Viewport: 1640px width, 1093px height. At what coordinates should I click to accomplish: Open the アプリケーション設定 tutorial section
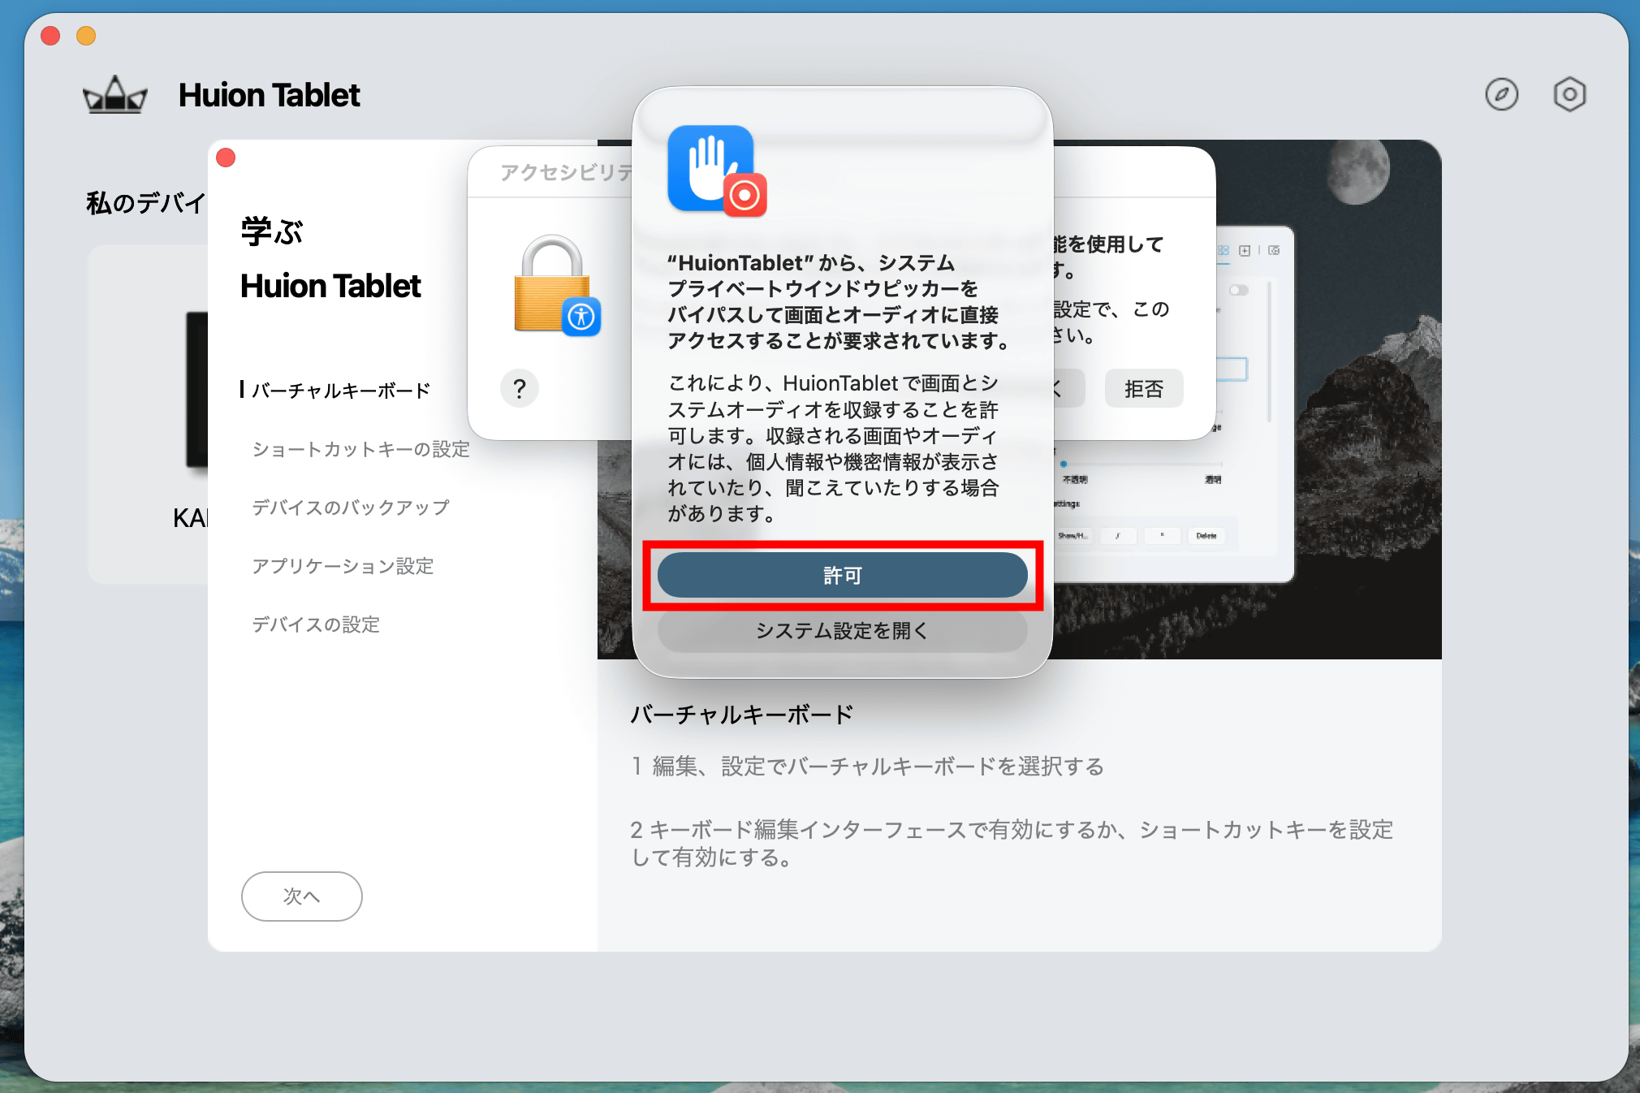click(343, 566)
